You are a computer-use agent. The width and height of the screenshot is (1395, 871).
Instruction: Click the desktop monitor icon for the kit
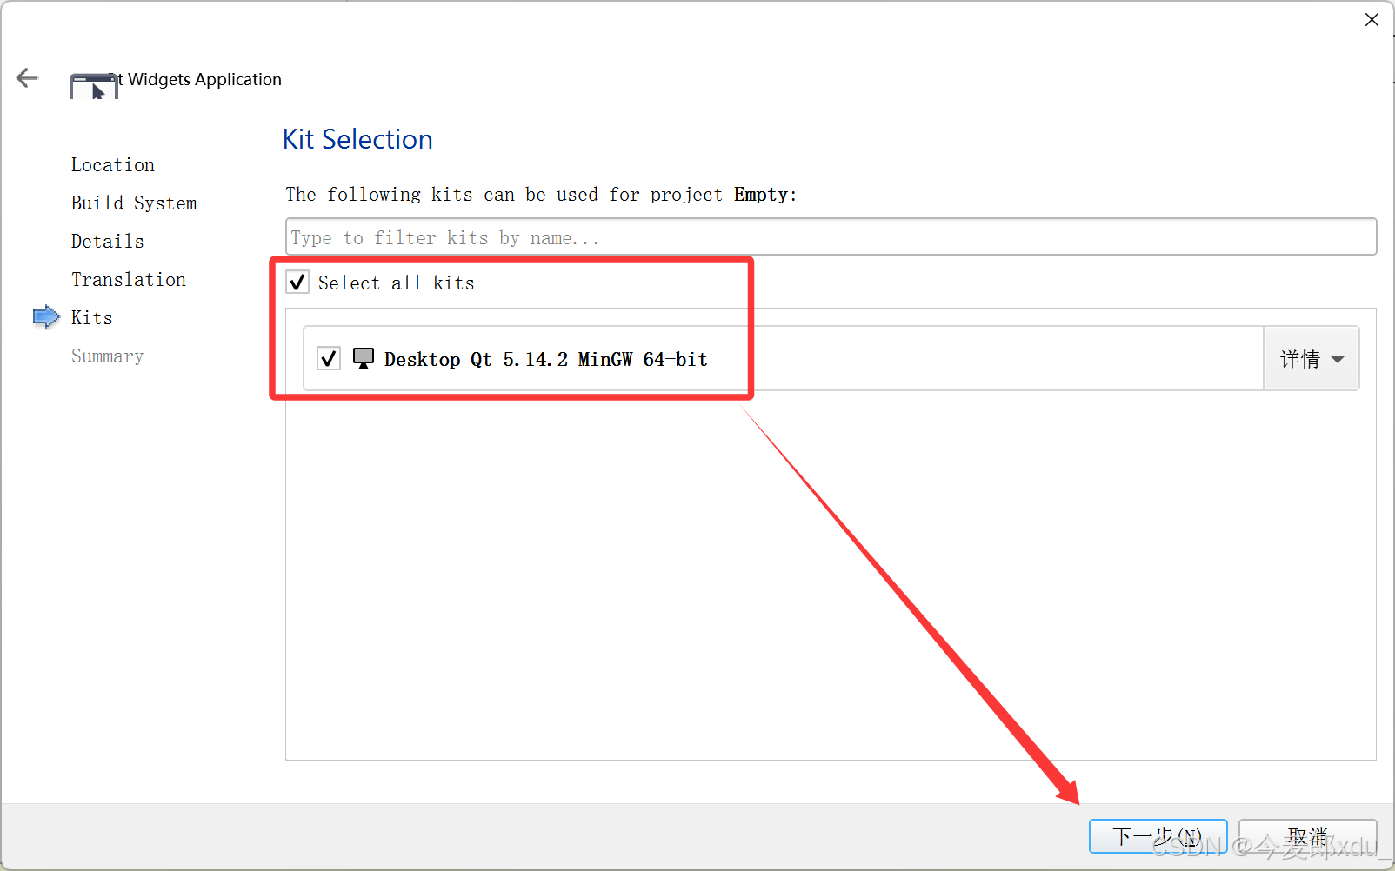tap(364, 358)
